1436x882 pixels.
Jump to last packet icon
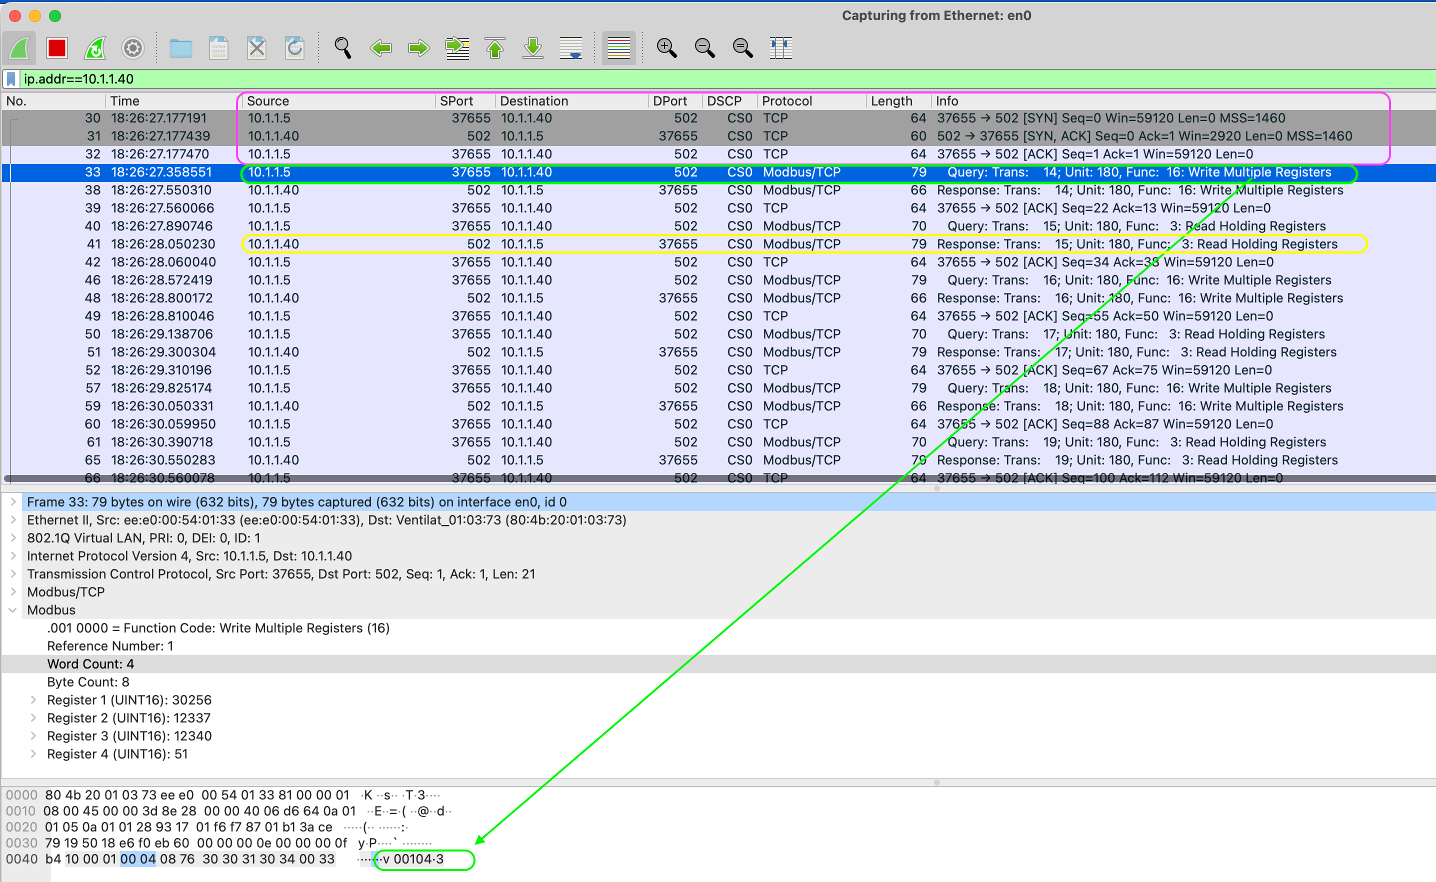coord(533,48)
